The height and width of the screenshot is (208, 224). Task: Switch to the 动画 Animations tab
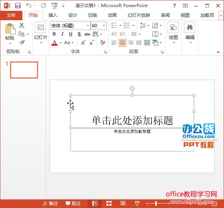click(112, 15)
